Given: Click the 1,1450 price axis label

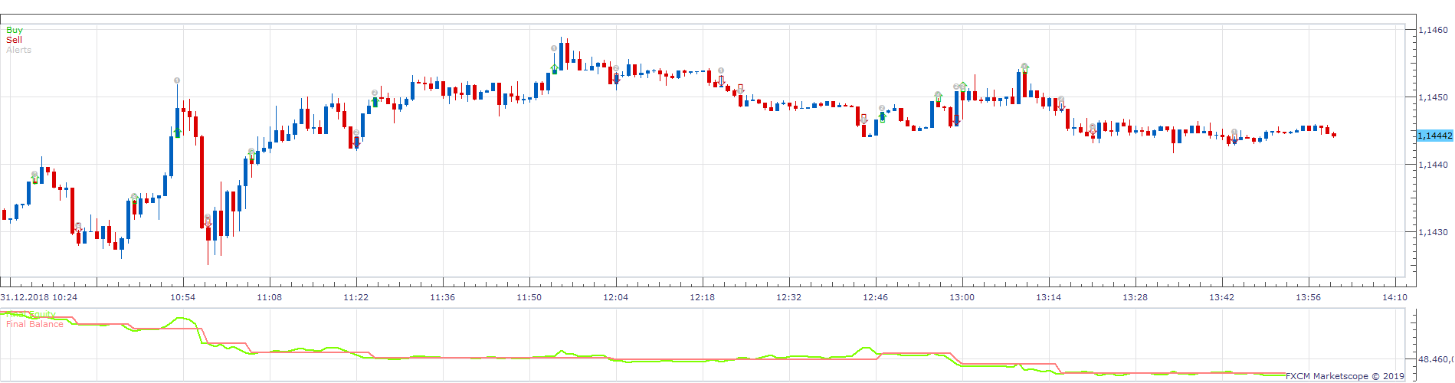Looking at the screenshot, I should (x=1433, y=97).
